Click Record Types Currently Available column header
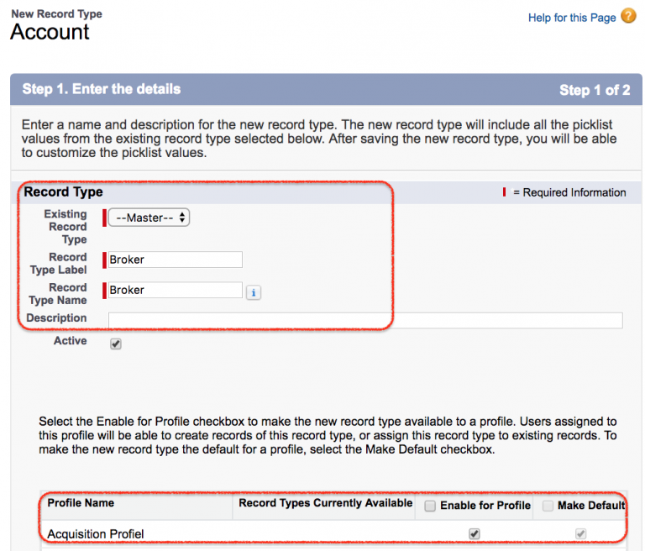 [325, 503]
